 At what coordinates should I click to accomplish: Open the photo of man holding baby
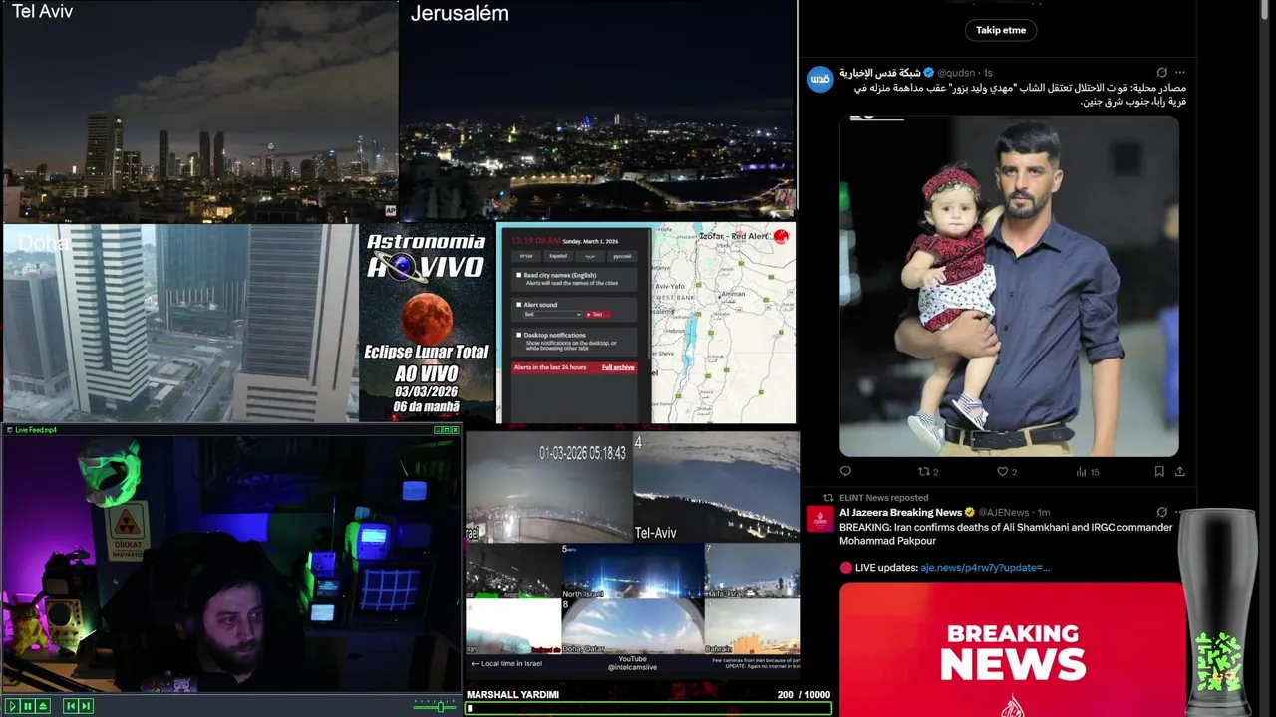tap(1009, 286)
